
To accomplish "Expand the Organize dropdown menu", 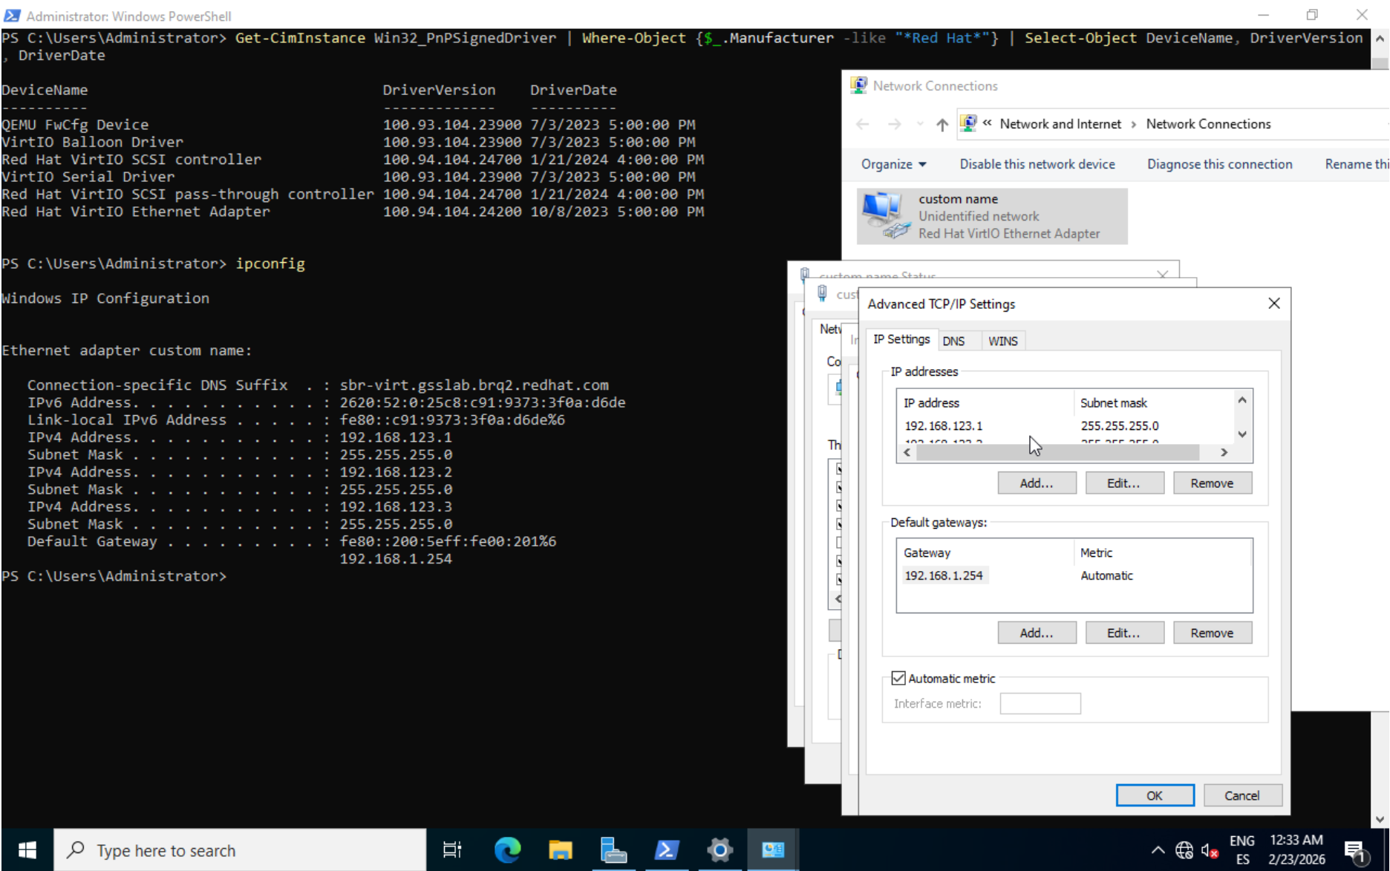I will click(893, 164).
